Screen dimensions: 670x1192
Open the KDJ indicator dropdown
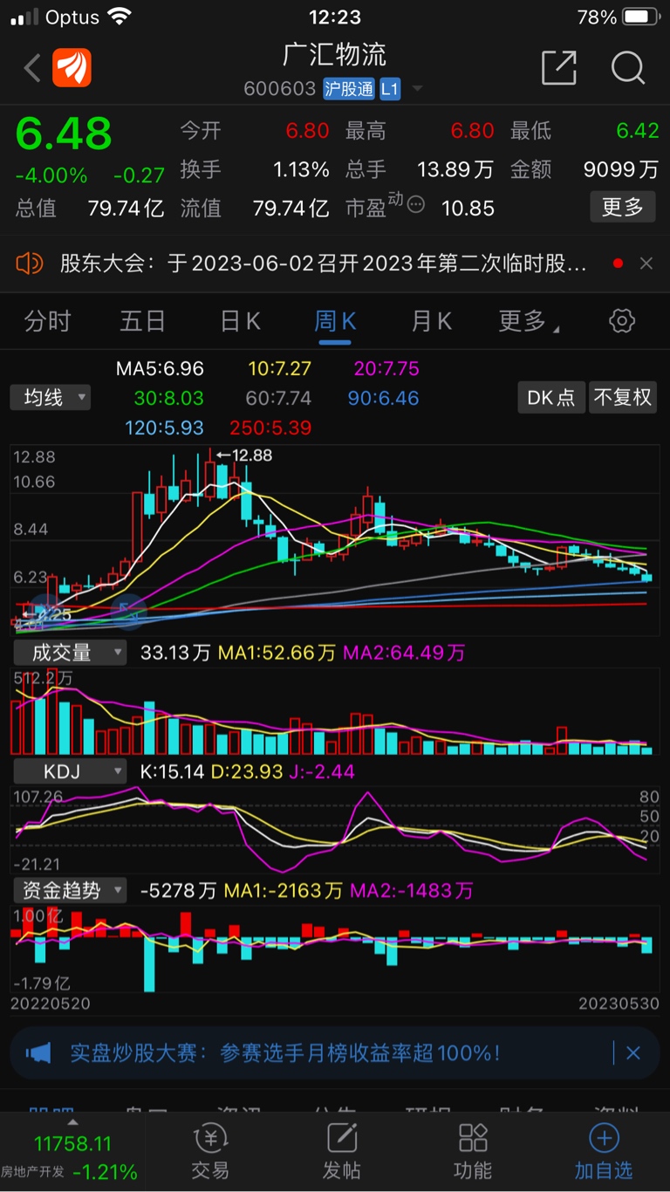click(70, 771)
